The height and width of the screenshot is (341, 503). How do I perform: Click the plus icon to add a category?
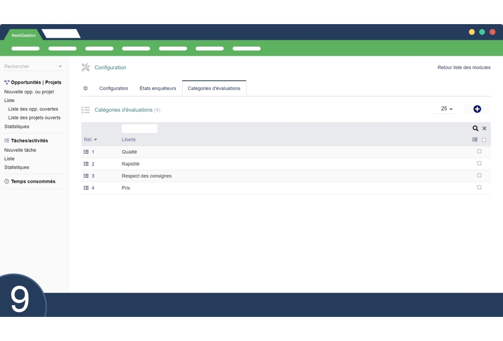(477, 109)
